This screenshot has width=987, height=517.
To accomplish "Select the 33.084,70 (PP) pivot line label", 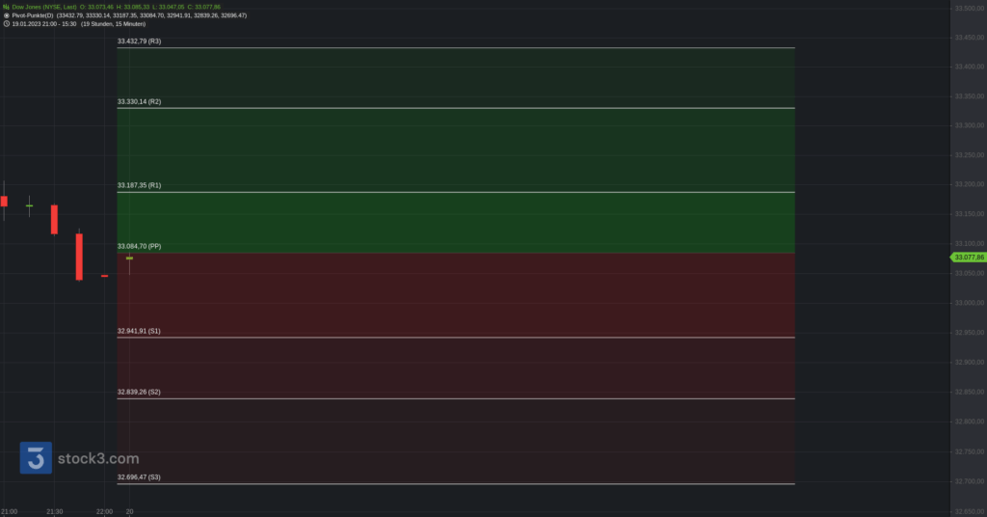I will click(139, 246).
